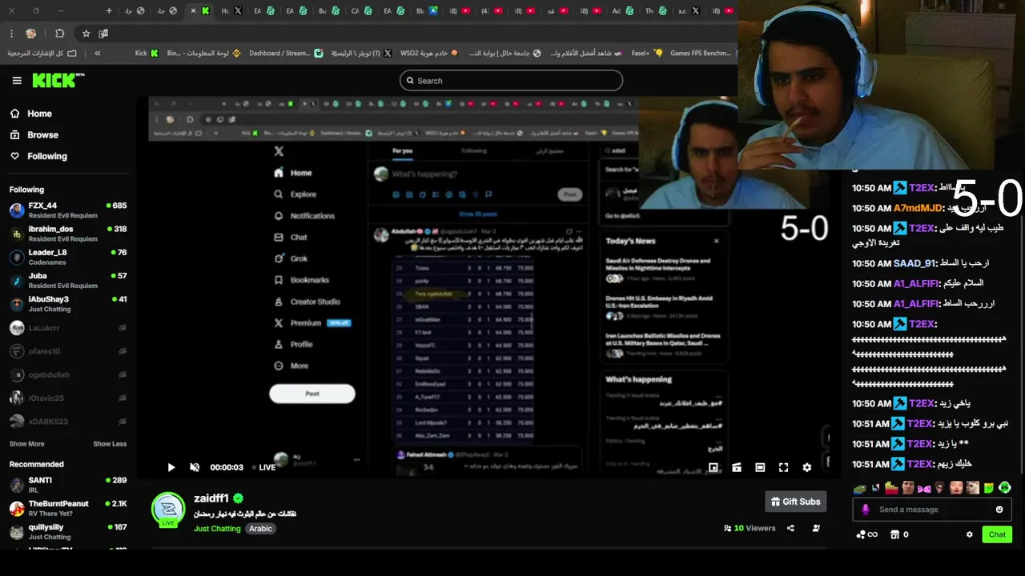1025x576 pixels.
Task: Open offline channel xDARK523
Action: (67, 421)
